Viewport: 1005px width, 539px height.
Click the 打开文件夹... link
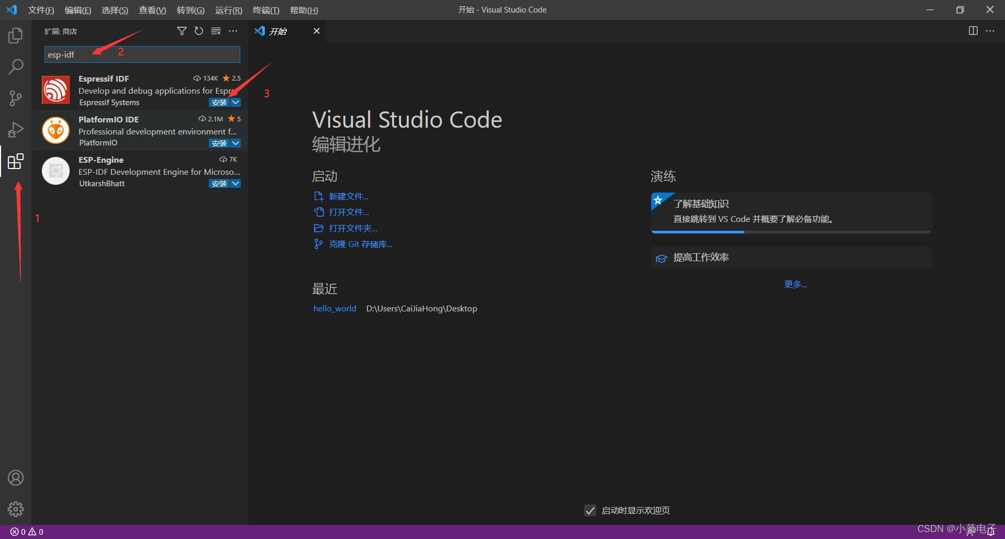(353, 228)
